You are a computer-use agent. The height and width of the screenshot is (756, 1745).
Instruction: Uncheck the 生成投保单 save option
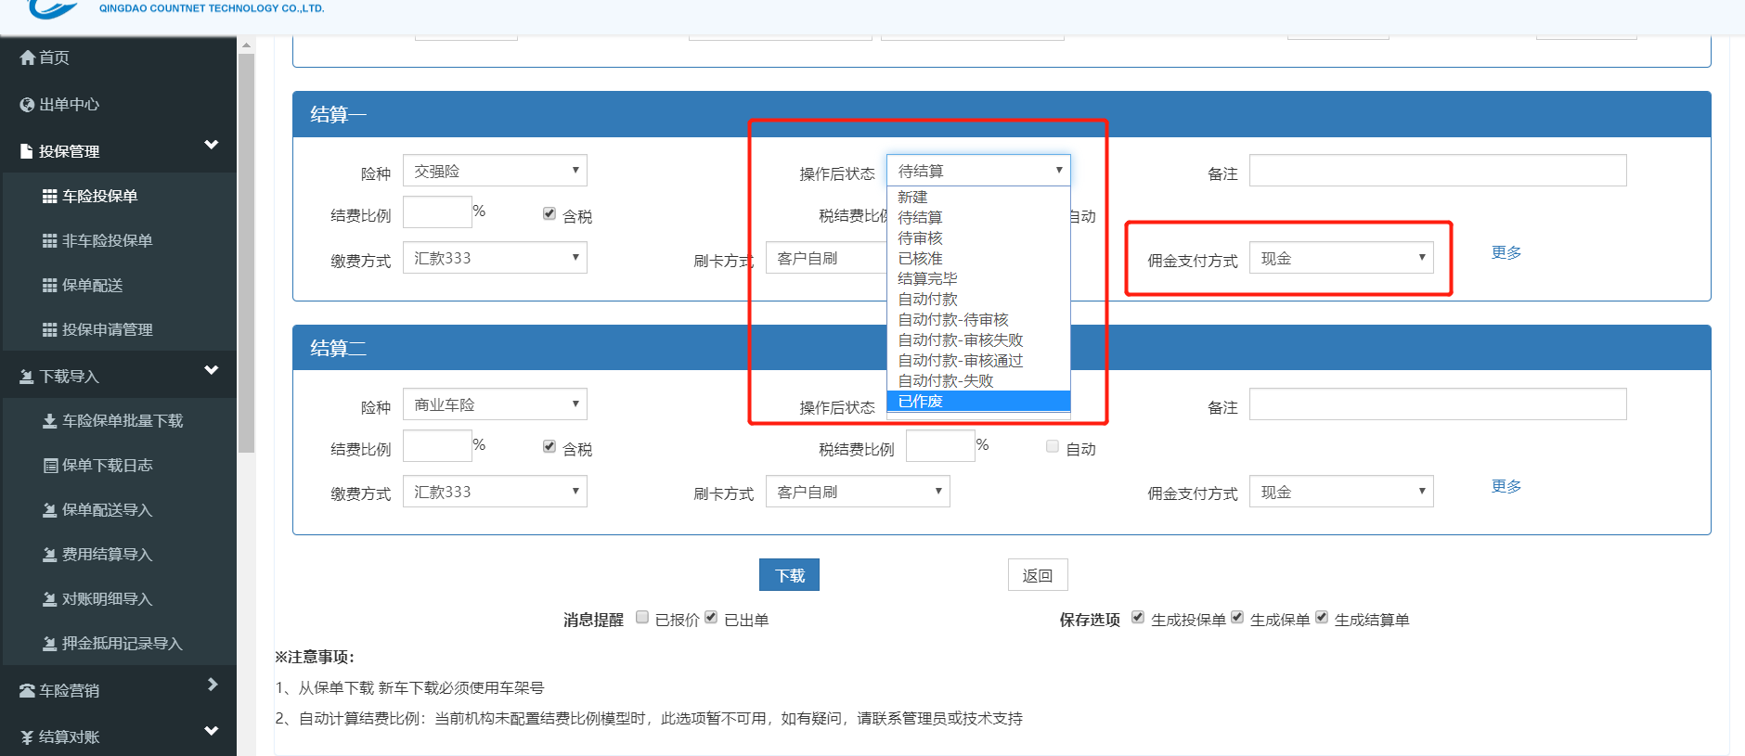click(1138, 617)
